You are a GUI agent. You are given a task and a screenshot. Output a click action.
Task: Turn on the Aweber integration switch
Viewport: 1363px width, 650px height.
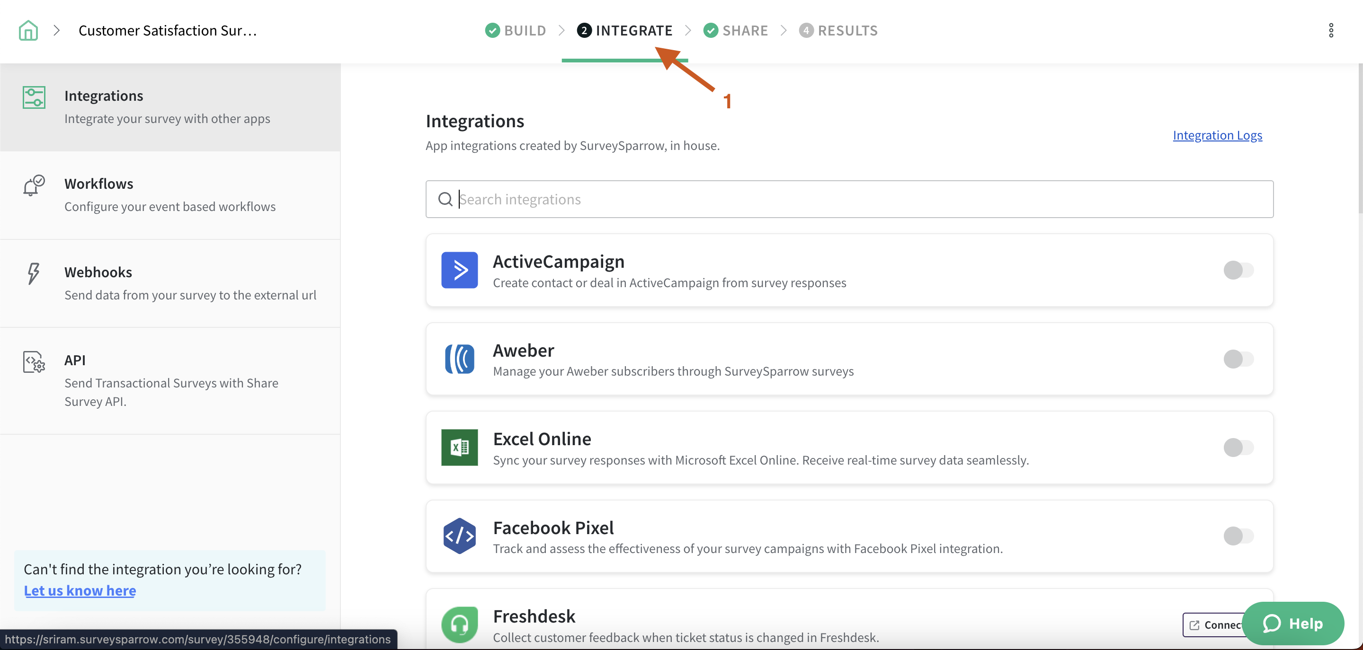pos(1238,359)
